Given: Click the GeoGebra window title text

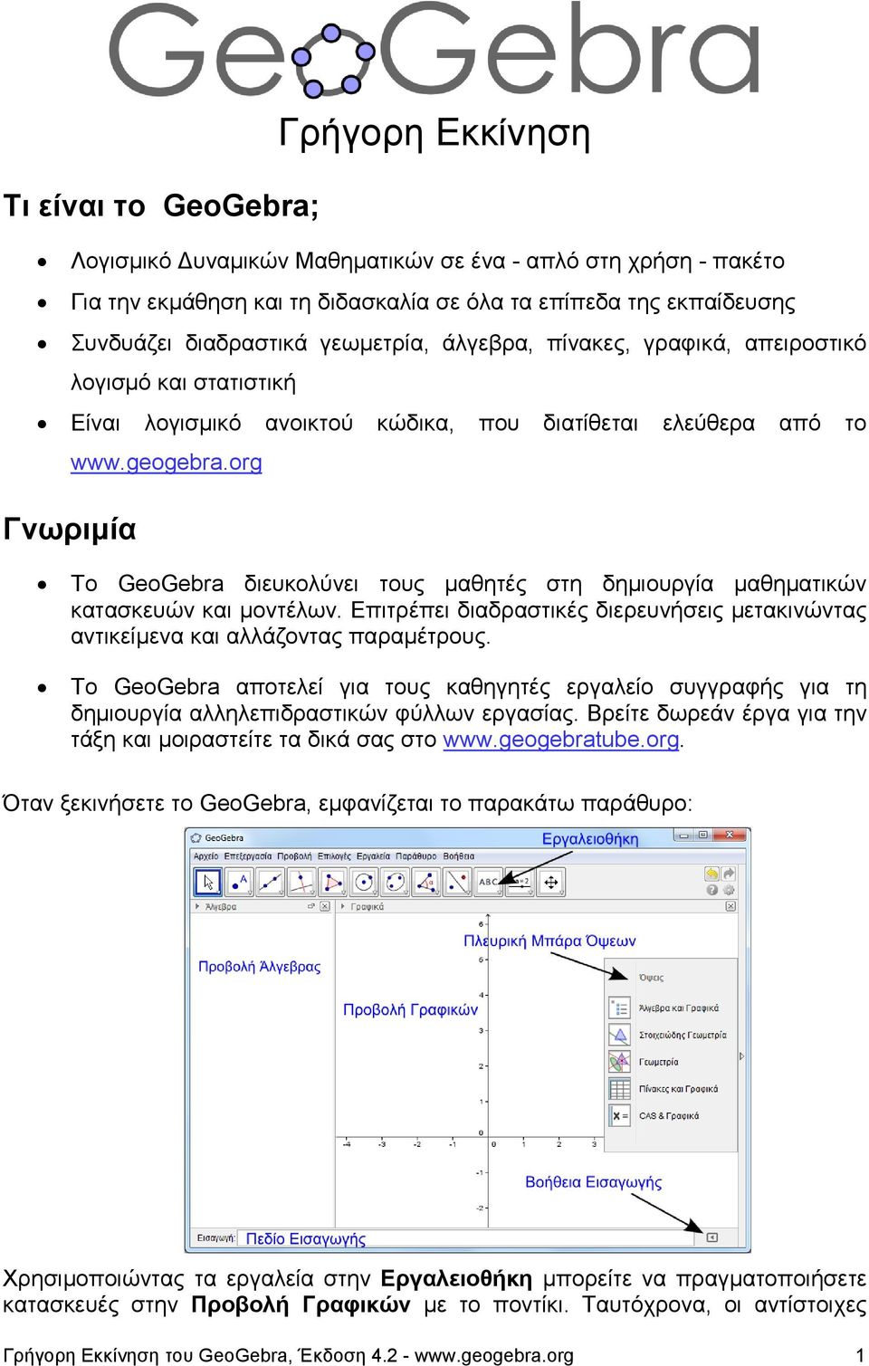Looking at the screenshot, I should click(x=224, y=837).
